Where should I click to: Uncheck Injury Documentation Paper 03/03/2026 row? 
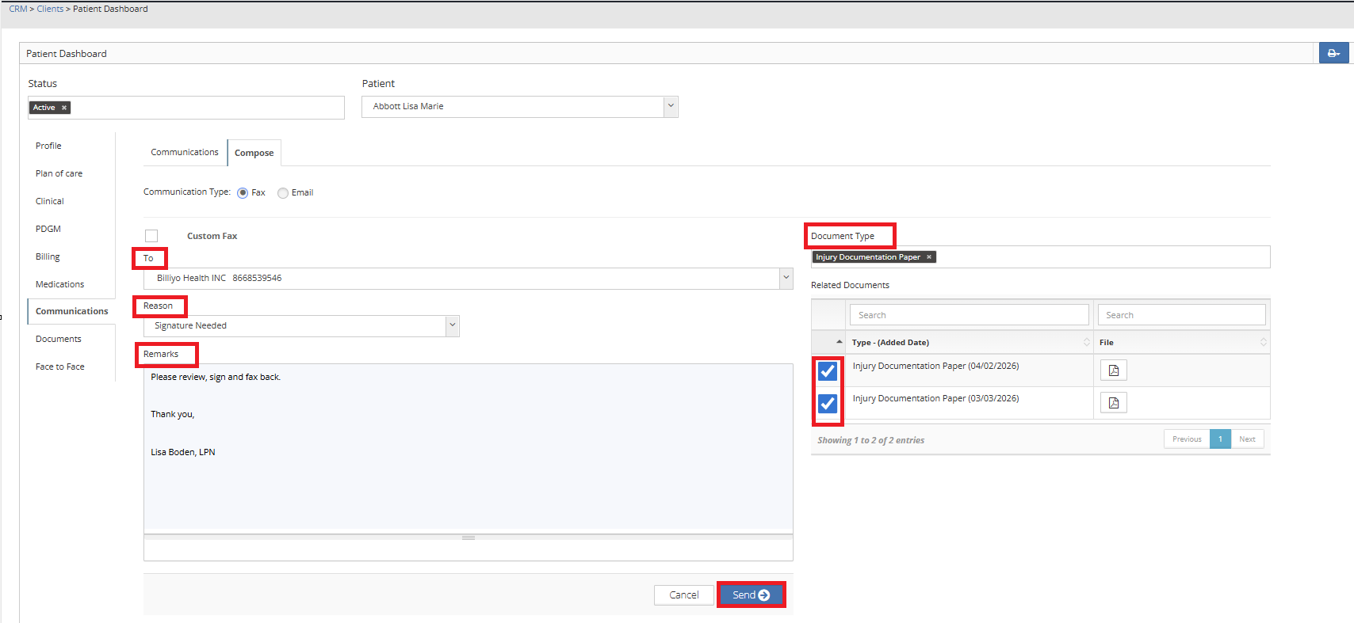[x=828, y=404]
